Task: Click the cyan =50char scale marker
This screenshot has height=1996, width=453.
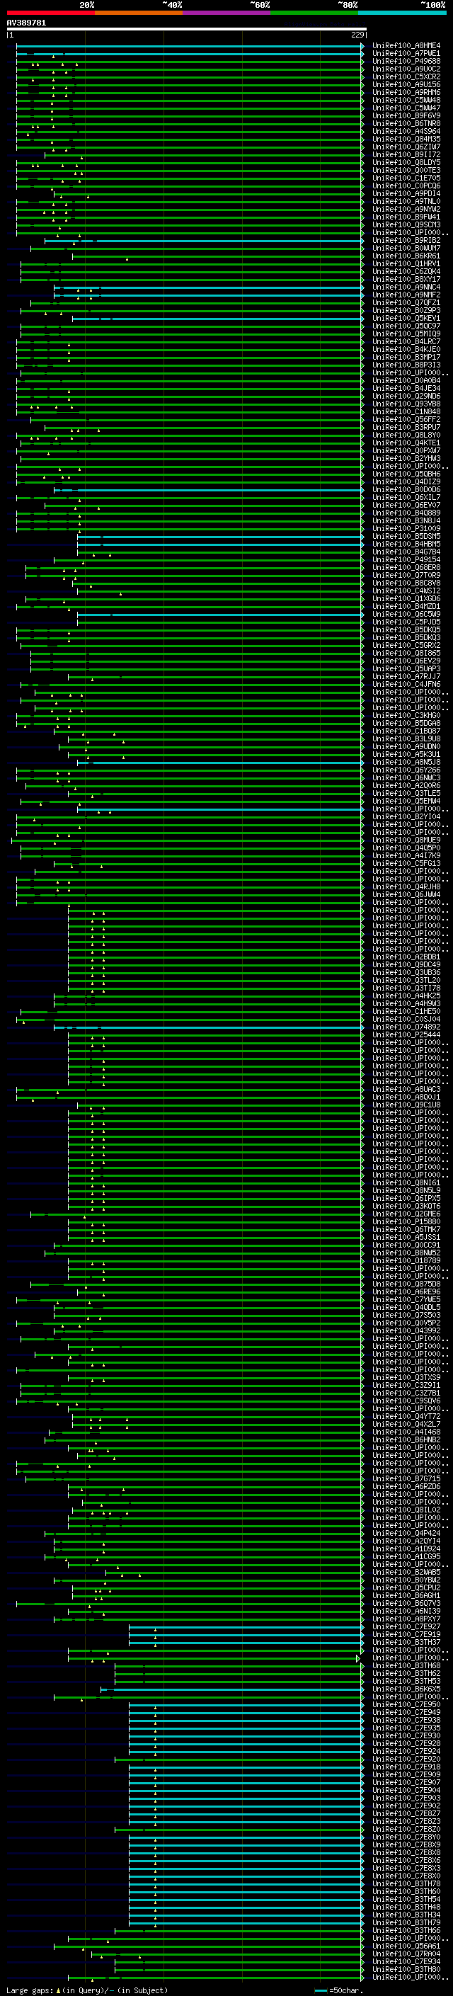Action: tap(321, 1990)
